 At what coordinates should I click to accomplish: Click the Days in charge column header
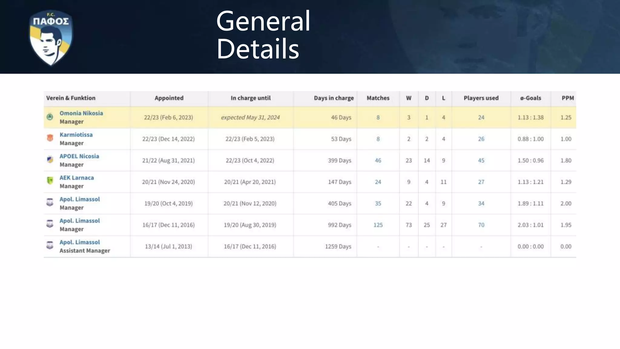point(334,98)
